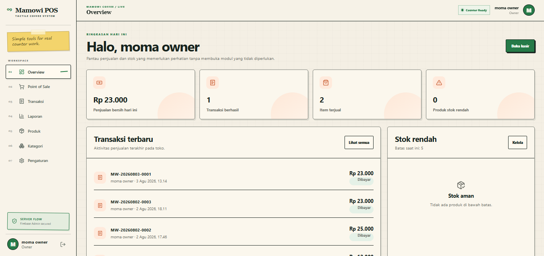Click the 'Batas saat ini: 5' text

(409, 148)
